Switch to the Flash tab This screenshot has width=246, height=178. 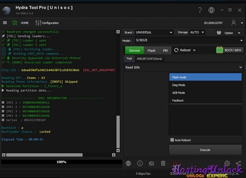coord(152,51)
